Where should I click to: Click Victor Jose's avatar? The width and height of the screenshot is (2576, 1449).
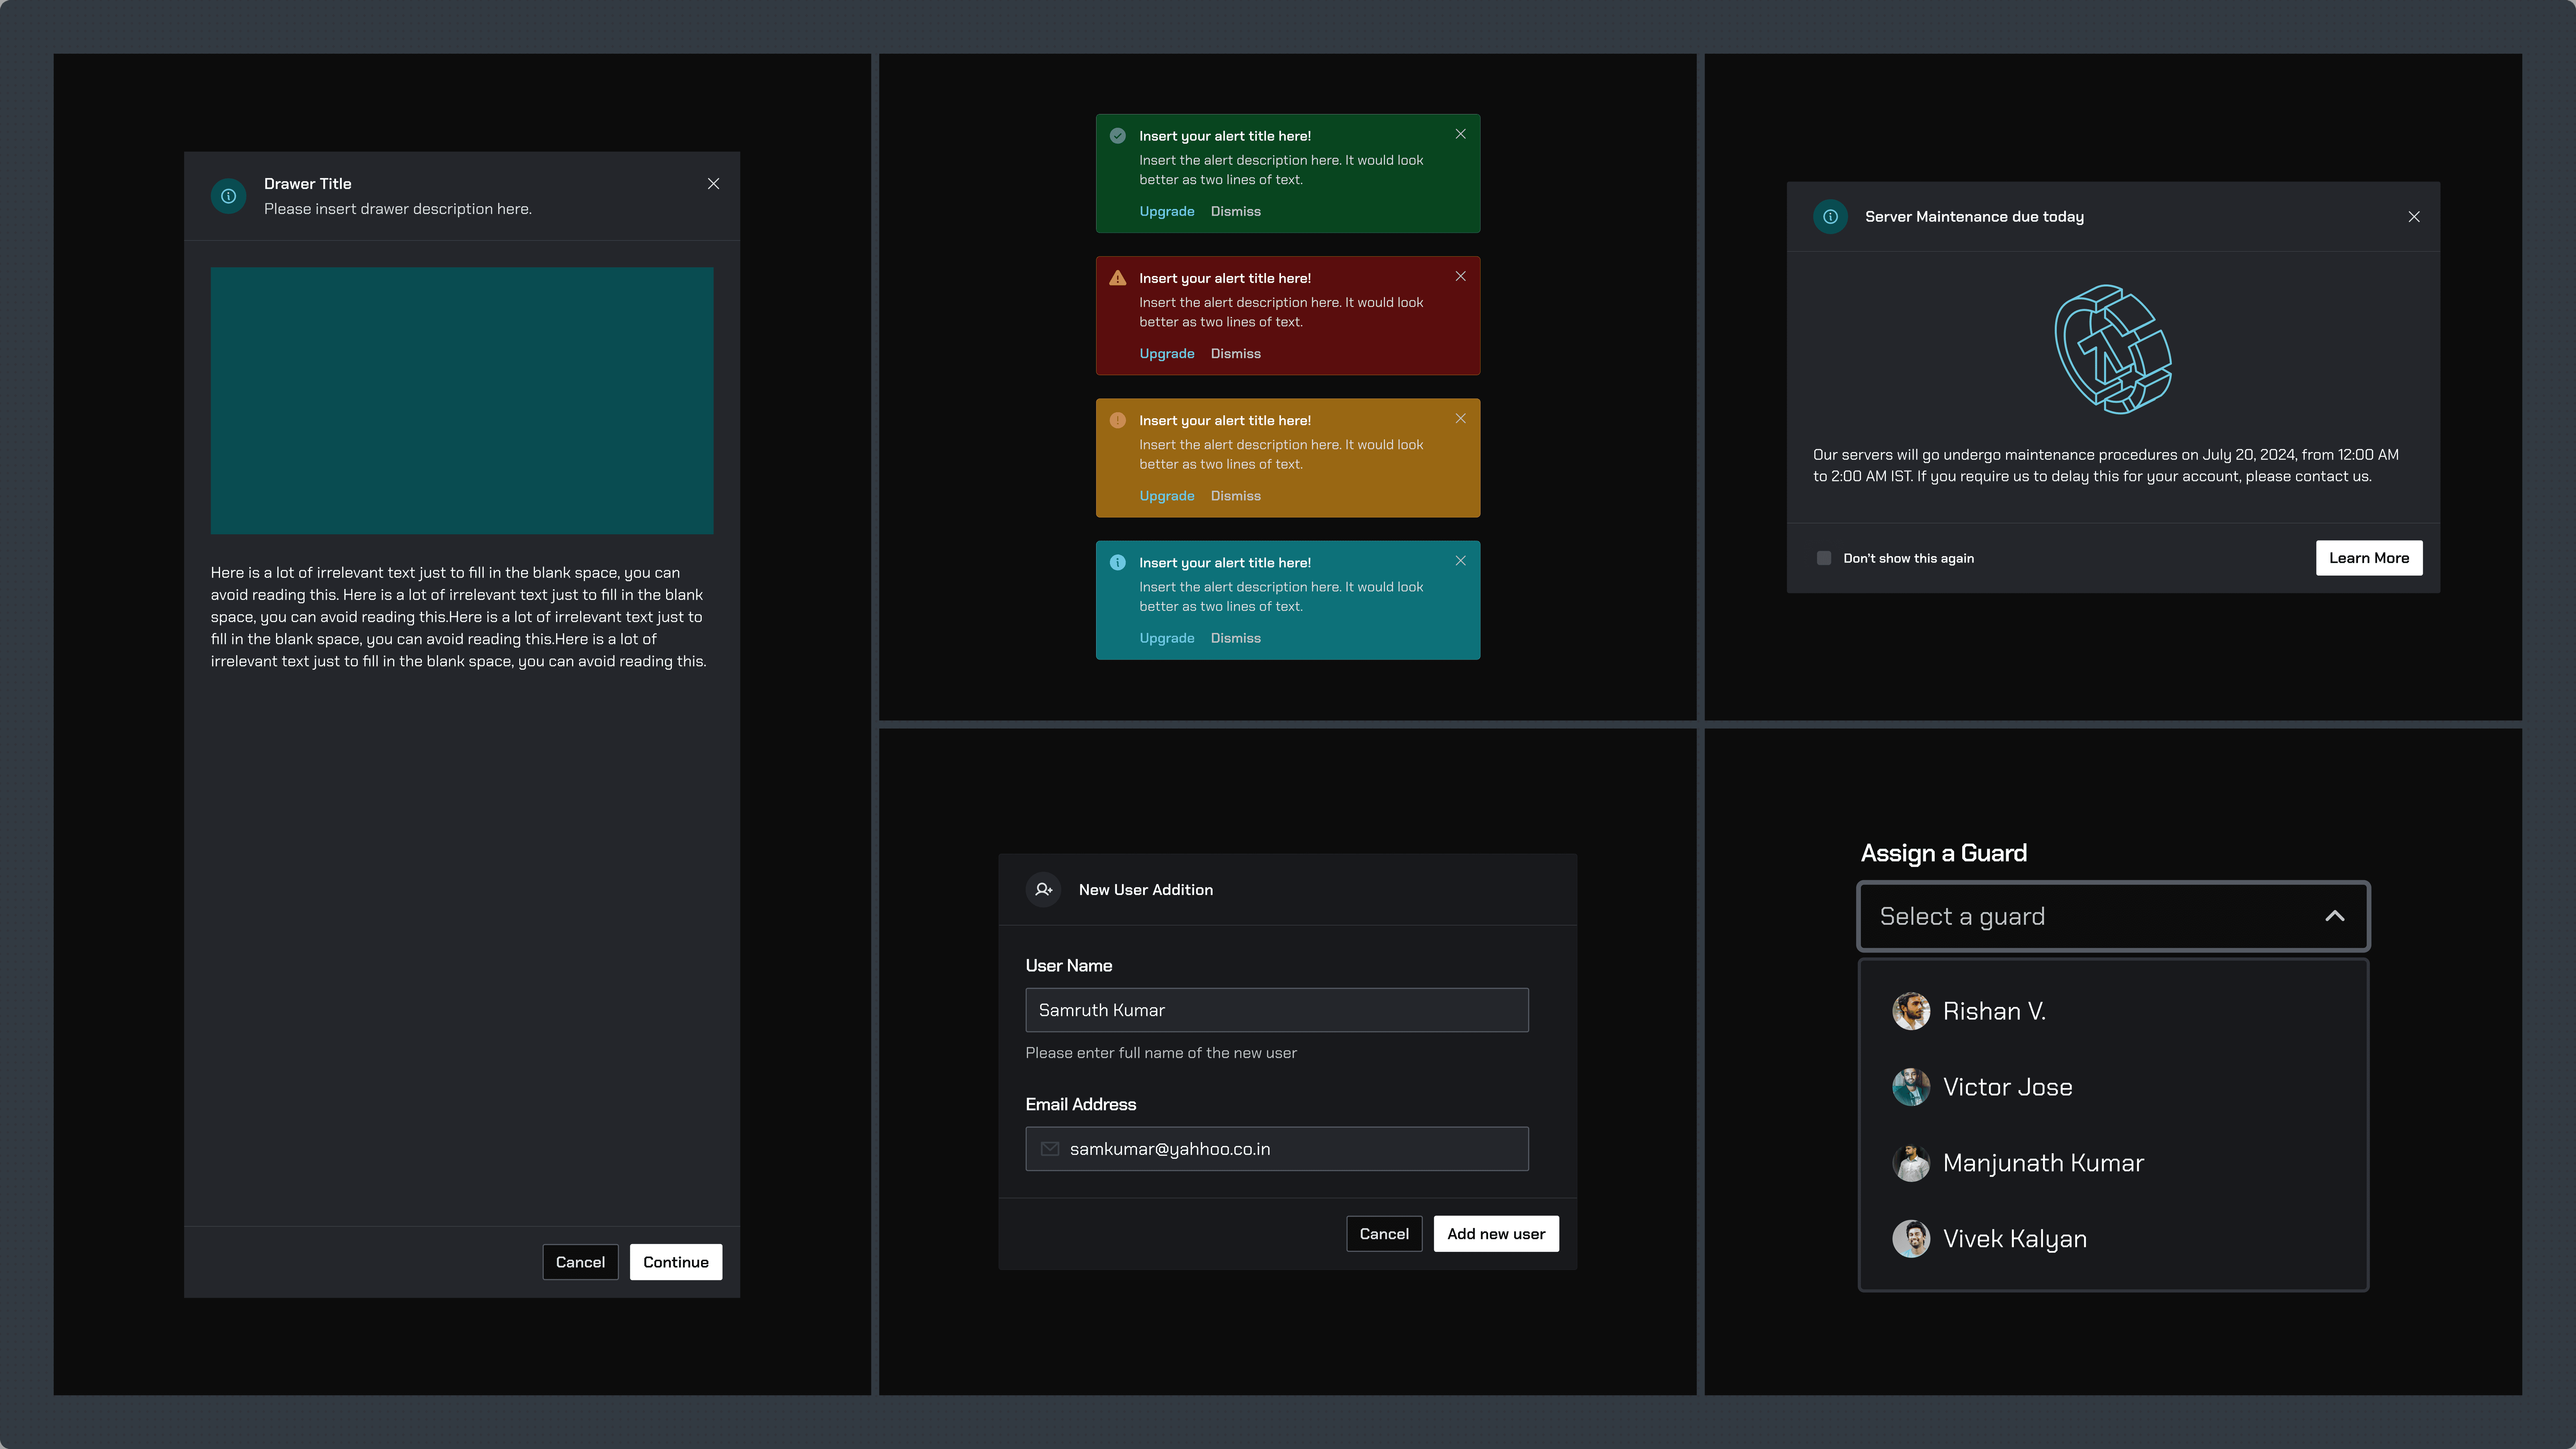point(1911,1087)
